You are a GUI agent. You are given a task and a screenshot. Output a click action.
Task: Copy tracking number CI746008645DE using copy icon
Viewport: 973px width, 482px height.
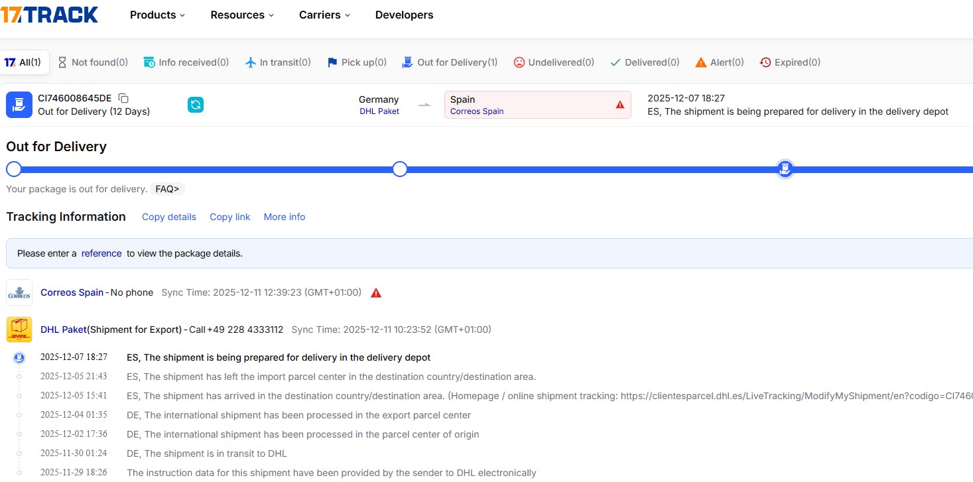[x=123, y=98]
